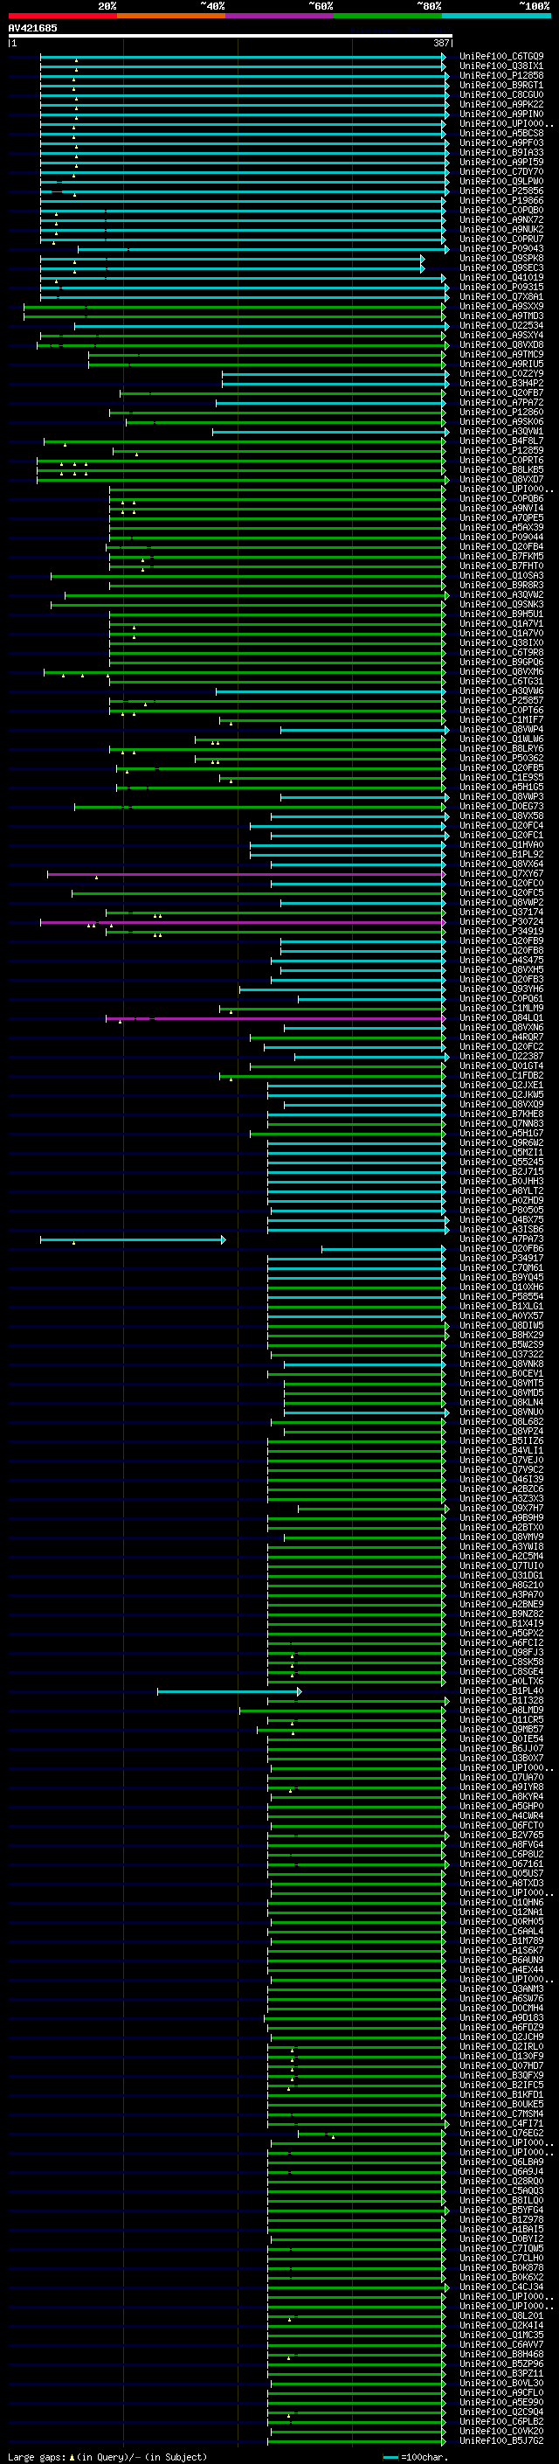559x2464 pixels.
Task: Open hit UniRef100_Q9SPK8
Action: tap(500, 258)
